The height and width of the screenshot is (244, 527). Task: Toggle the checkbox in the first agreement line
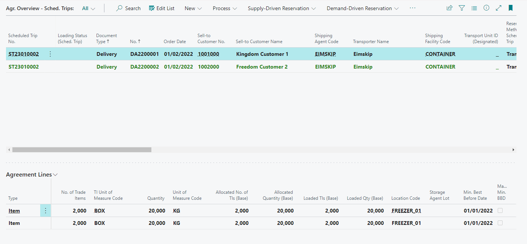pos(500,211)
